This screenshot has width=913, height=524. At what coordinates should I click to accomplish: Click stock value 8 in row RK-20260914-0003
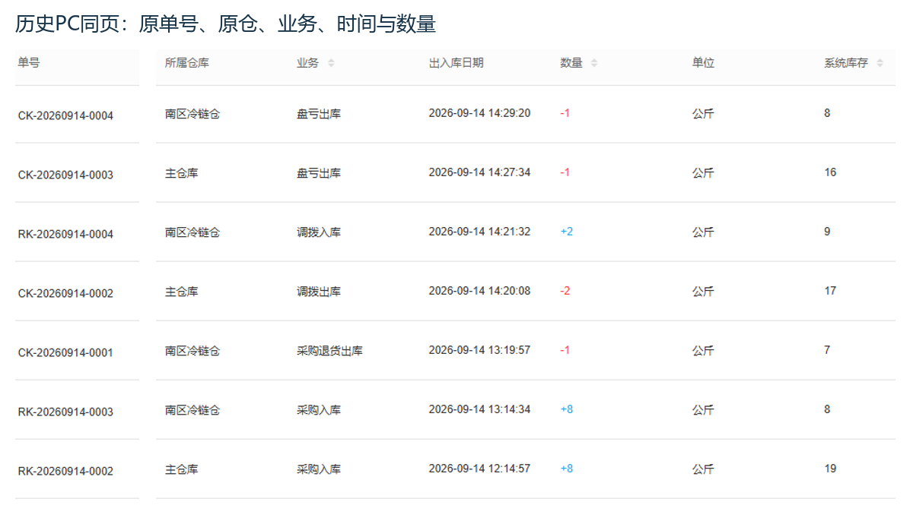tap(827, 409)
